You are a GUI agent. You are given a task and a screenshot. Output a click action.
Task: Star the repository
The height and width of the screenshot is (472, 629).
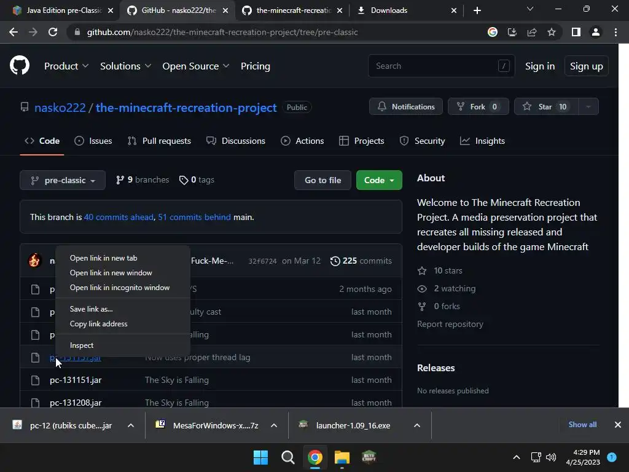click(x=546, y=107)
